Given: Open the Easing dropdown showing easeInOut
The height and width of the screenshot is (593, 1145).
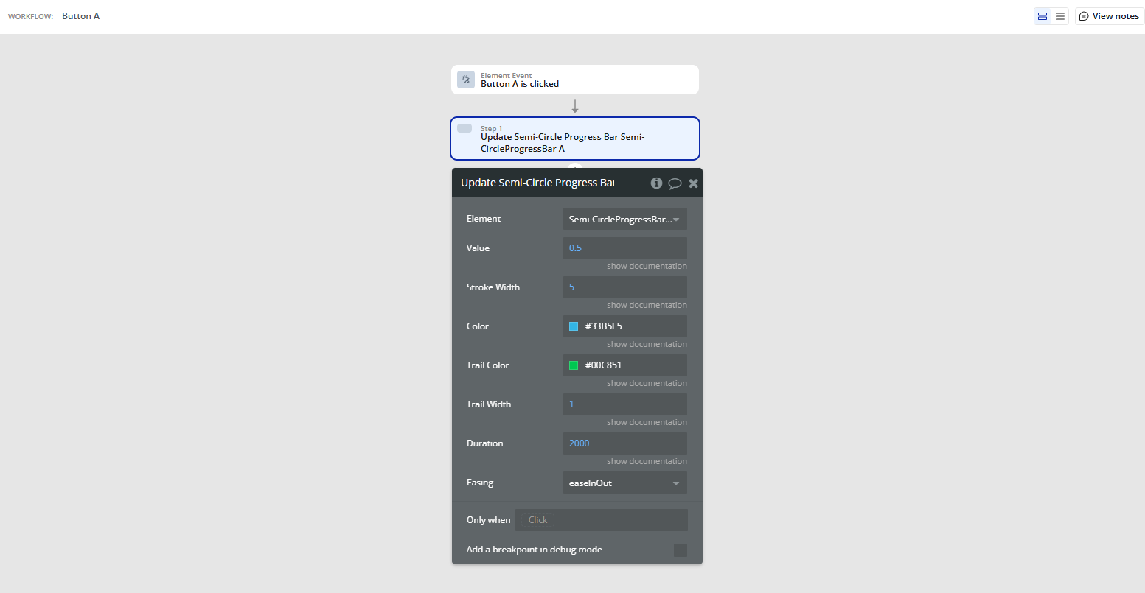Looking at the screenshot, I should tap(624, 483).
